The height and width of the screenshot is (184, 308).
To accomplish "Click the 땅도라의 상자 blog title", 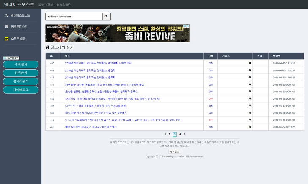I will [x=62, y=47].
